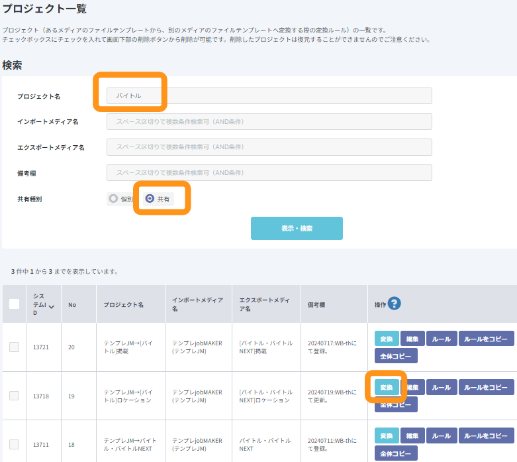Select the 個別 radio button

(x=113, y=198)
